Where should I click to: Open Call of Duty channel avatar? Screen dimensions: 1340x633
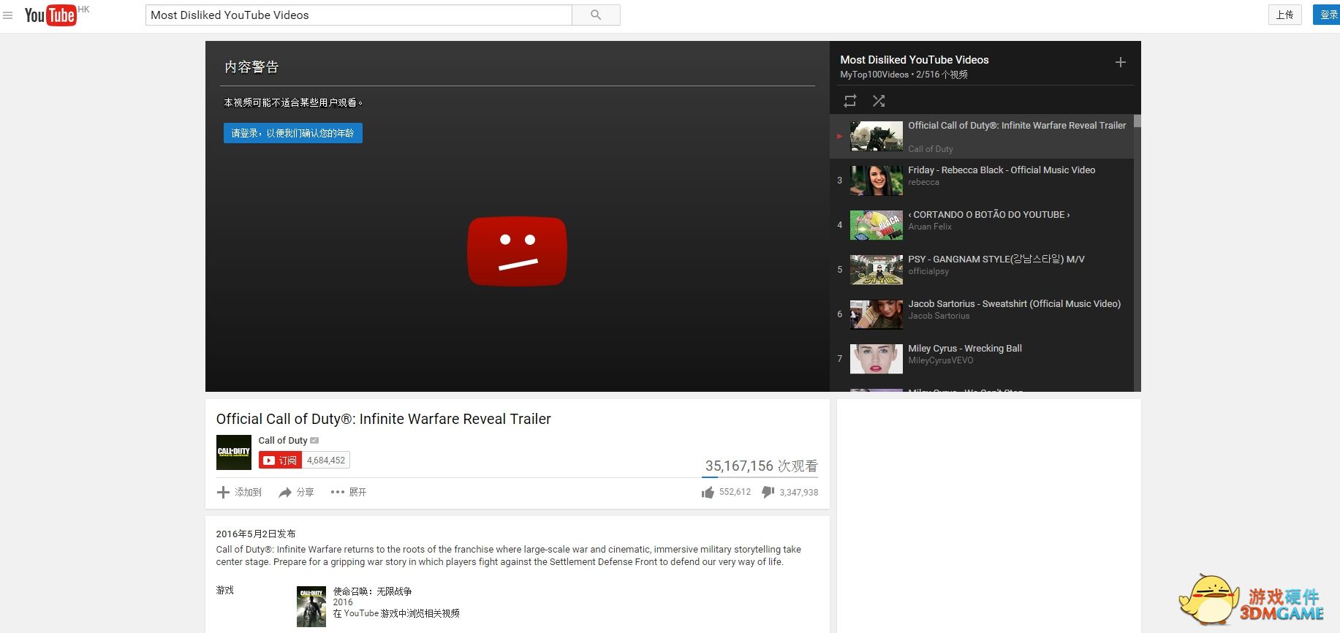pyautogui.click(x=234, y=452)
